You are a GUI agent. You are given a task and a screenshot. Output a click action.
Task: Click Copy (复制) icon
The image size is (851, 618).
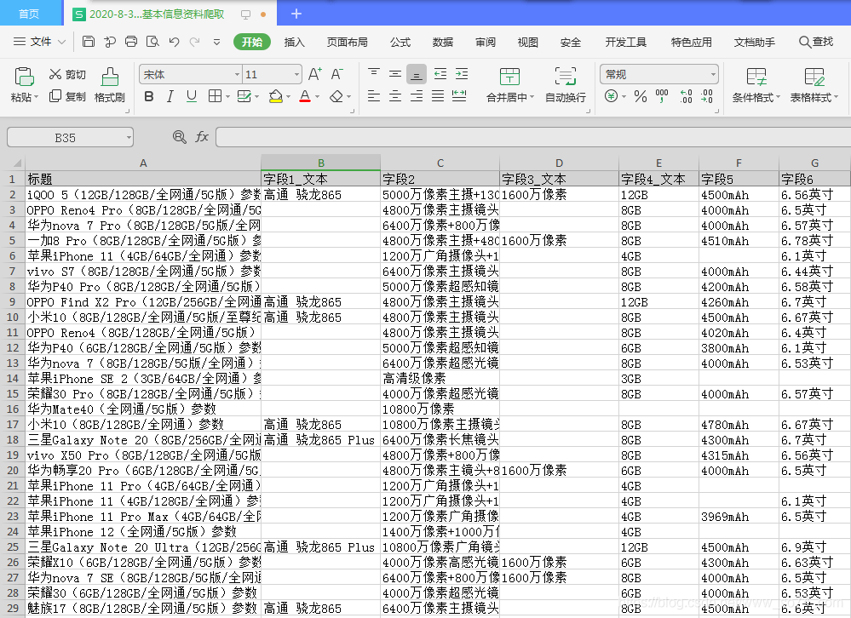(55, 96)
